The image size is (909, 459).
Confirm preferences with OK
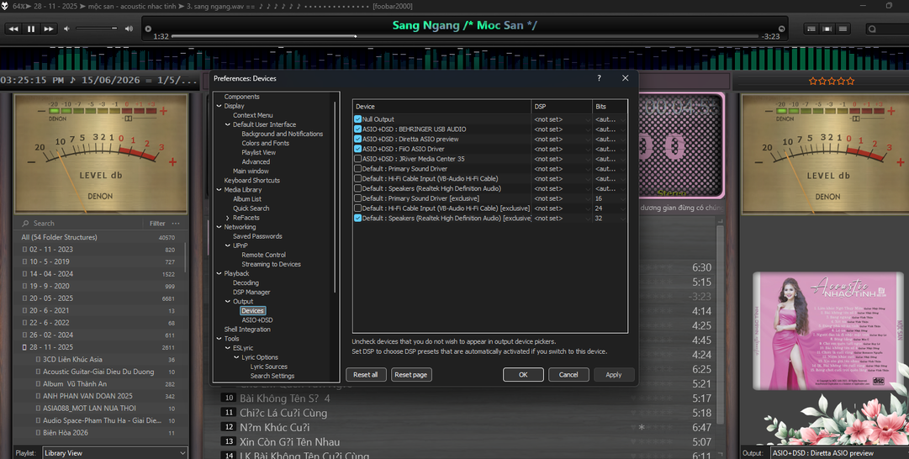tap(523, 374)
